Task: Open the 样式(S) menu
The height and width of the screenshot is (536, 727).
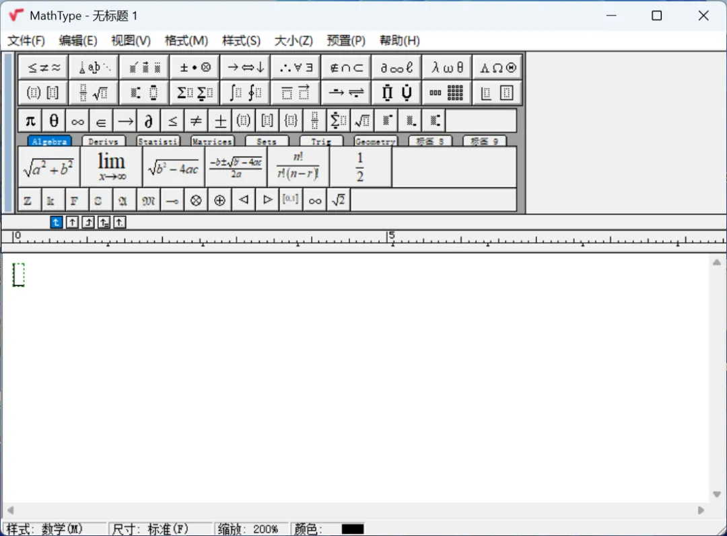Action: [x=241, y=41]
